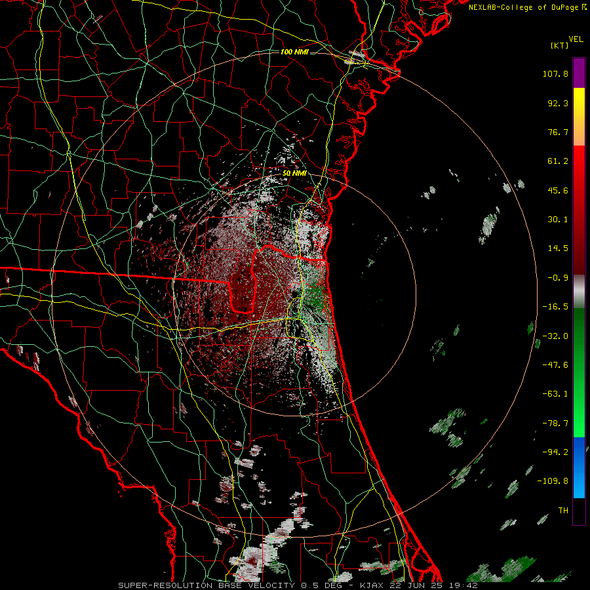Viewport: 590px width, 590px height.
Task: Click the 61.2 legend value
Action: coord(558,161)
